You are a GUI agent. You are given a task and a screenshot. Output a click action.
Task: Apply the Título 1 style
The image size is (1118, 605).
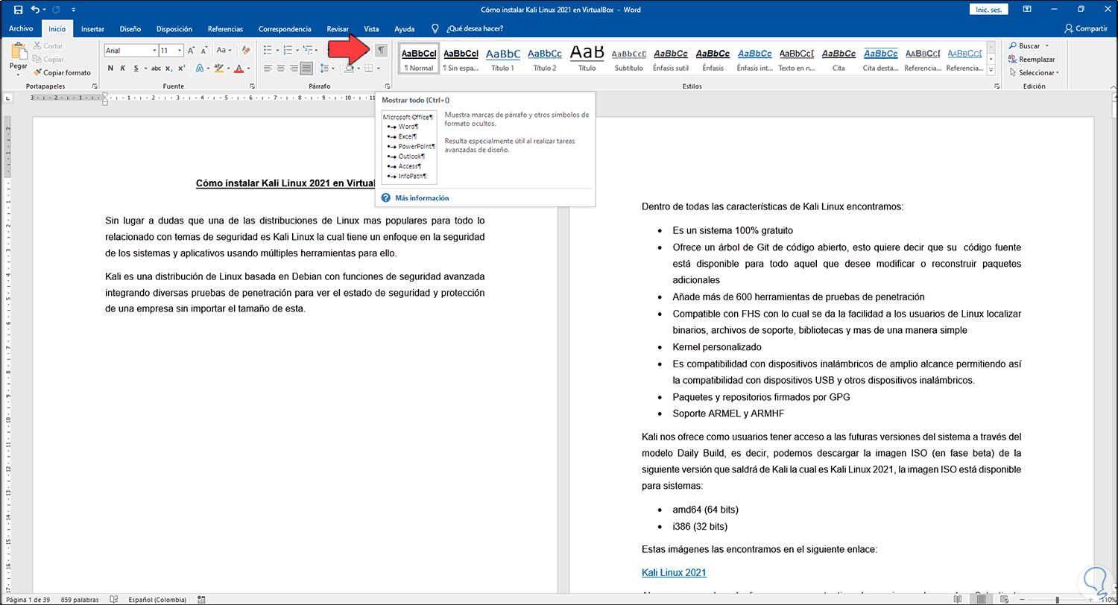pyautogui.click(x=502, y=59)
